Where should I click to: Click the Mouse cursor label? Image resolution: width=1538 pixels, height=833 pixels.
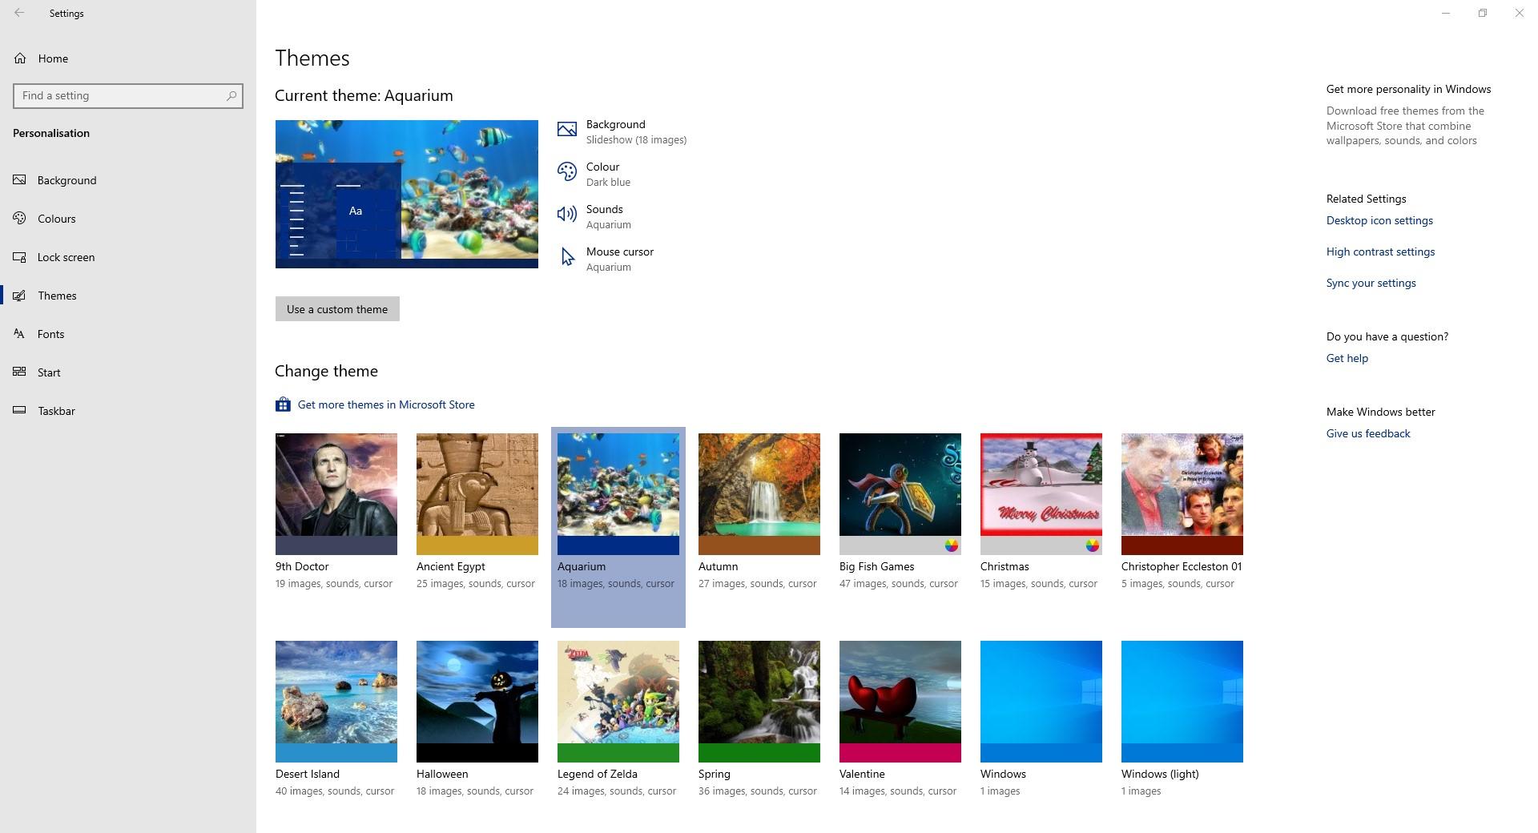click(x=620, y=252)
